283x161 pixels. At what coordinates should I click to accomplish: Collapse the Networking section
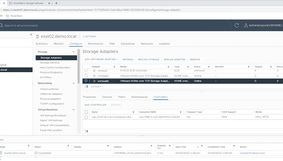pos(74,83)
